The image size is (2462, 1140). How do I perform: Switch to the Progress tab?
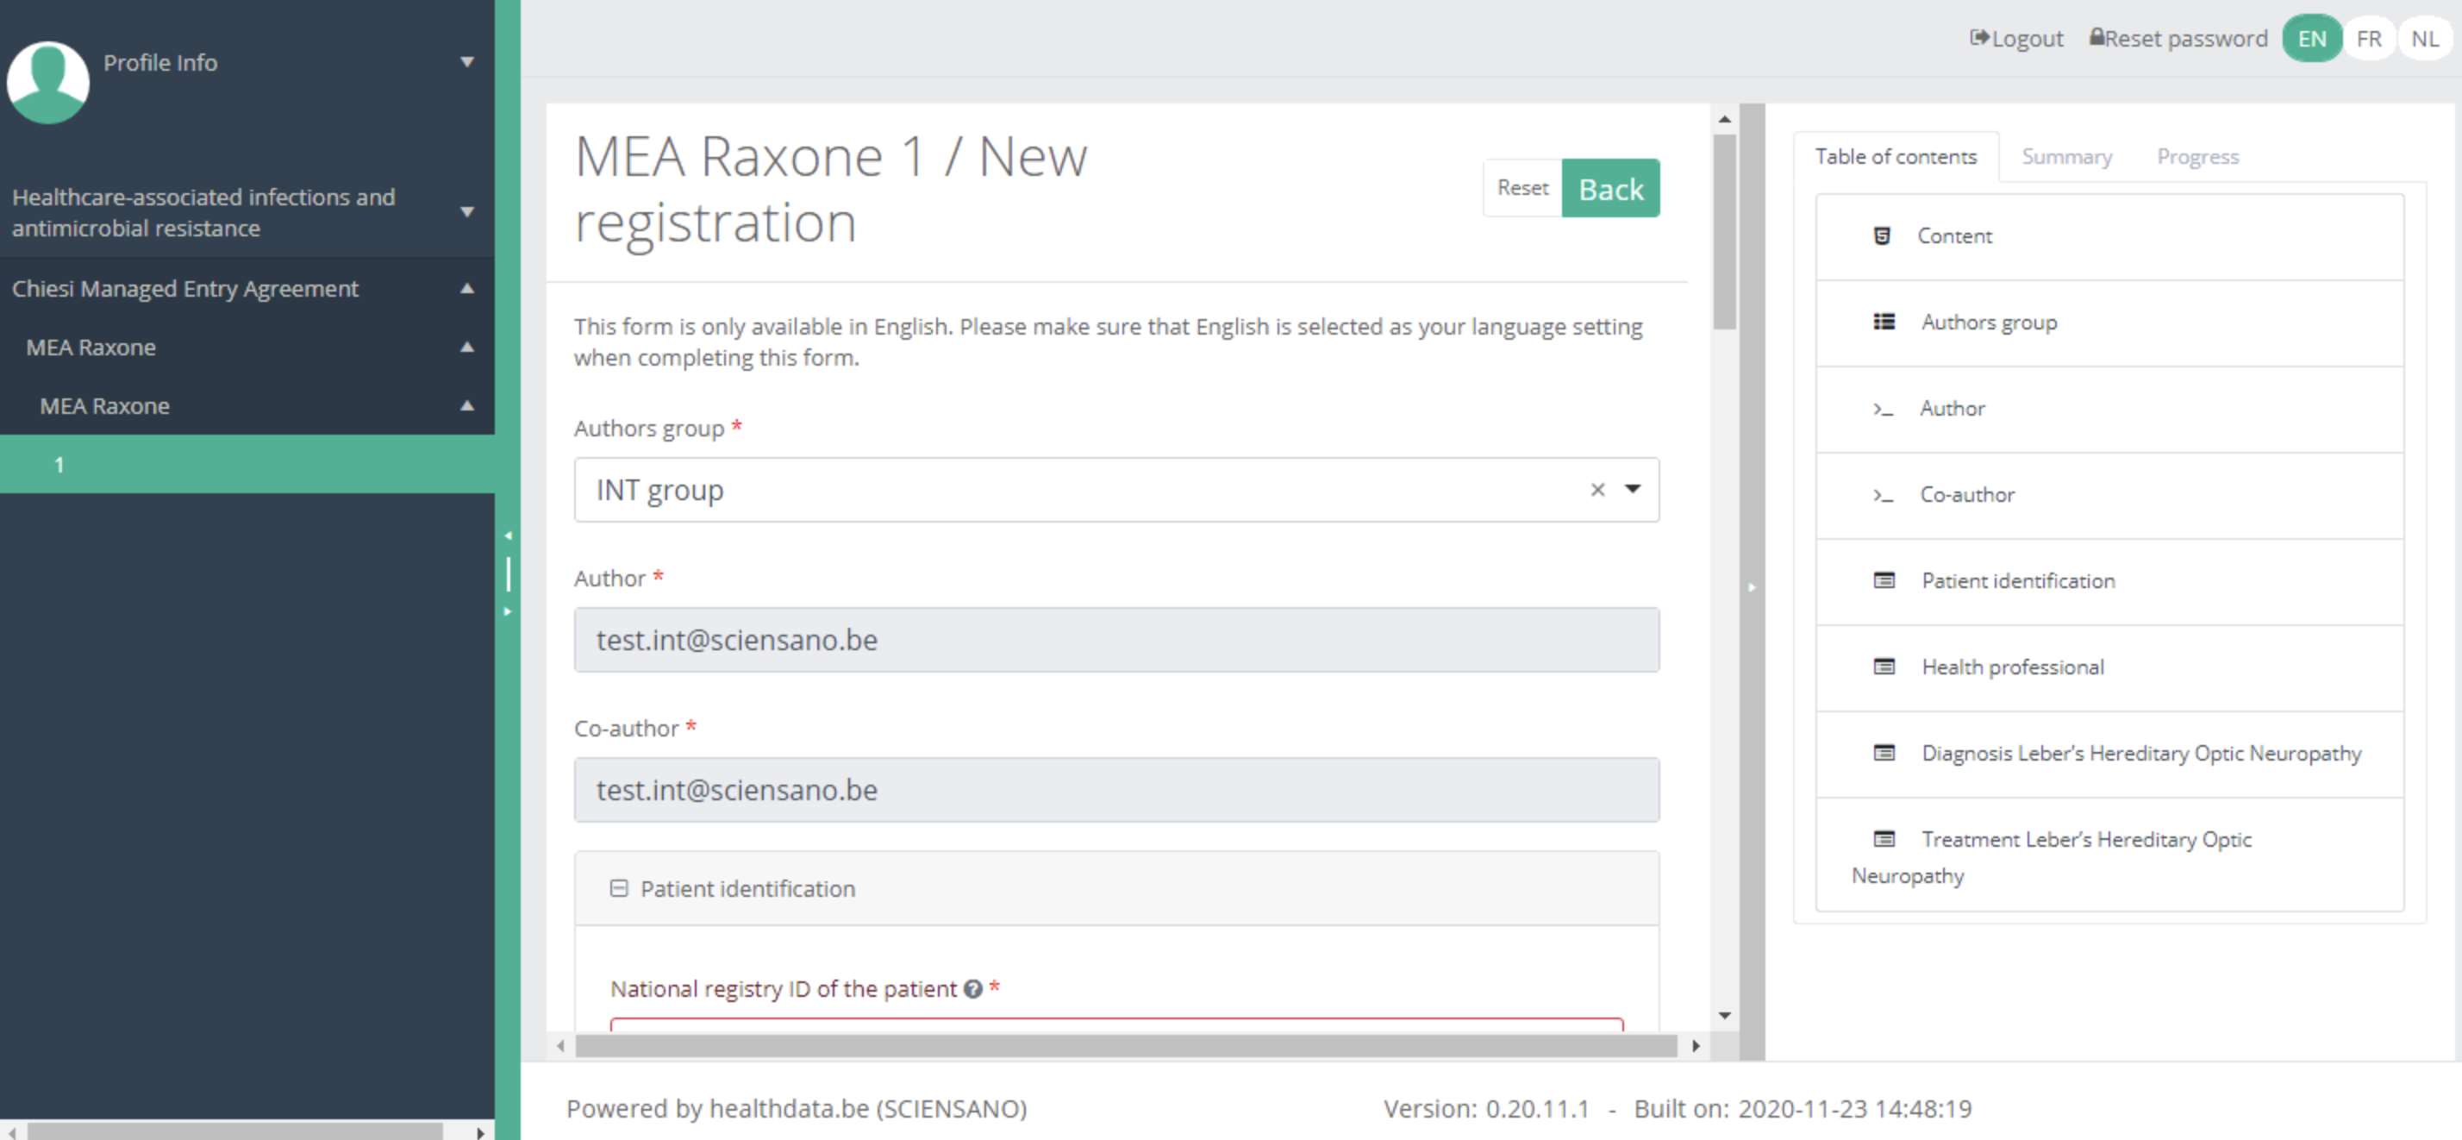click(2197, 157)
